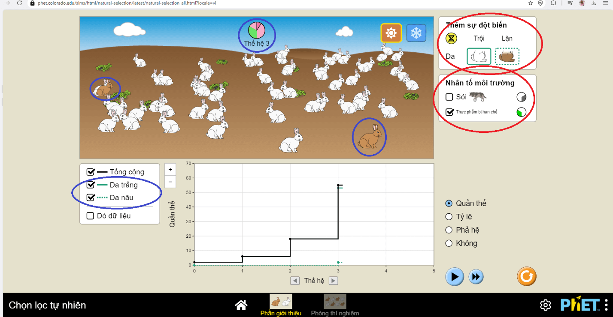Uncheck Thực phẩm bị hạn chế option
613x317 pixels.
[x=450, y=112]
